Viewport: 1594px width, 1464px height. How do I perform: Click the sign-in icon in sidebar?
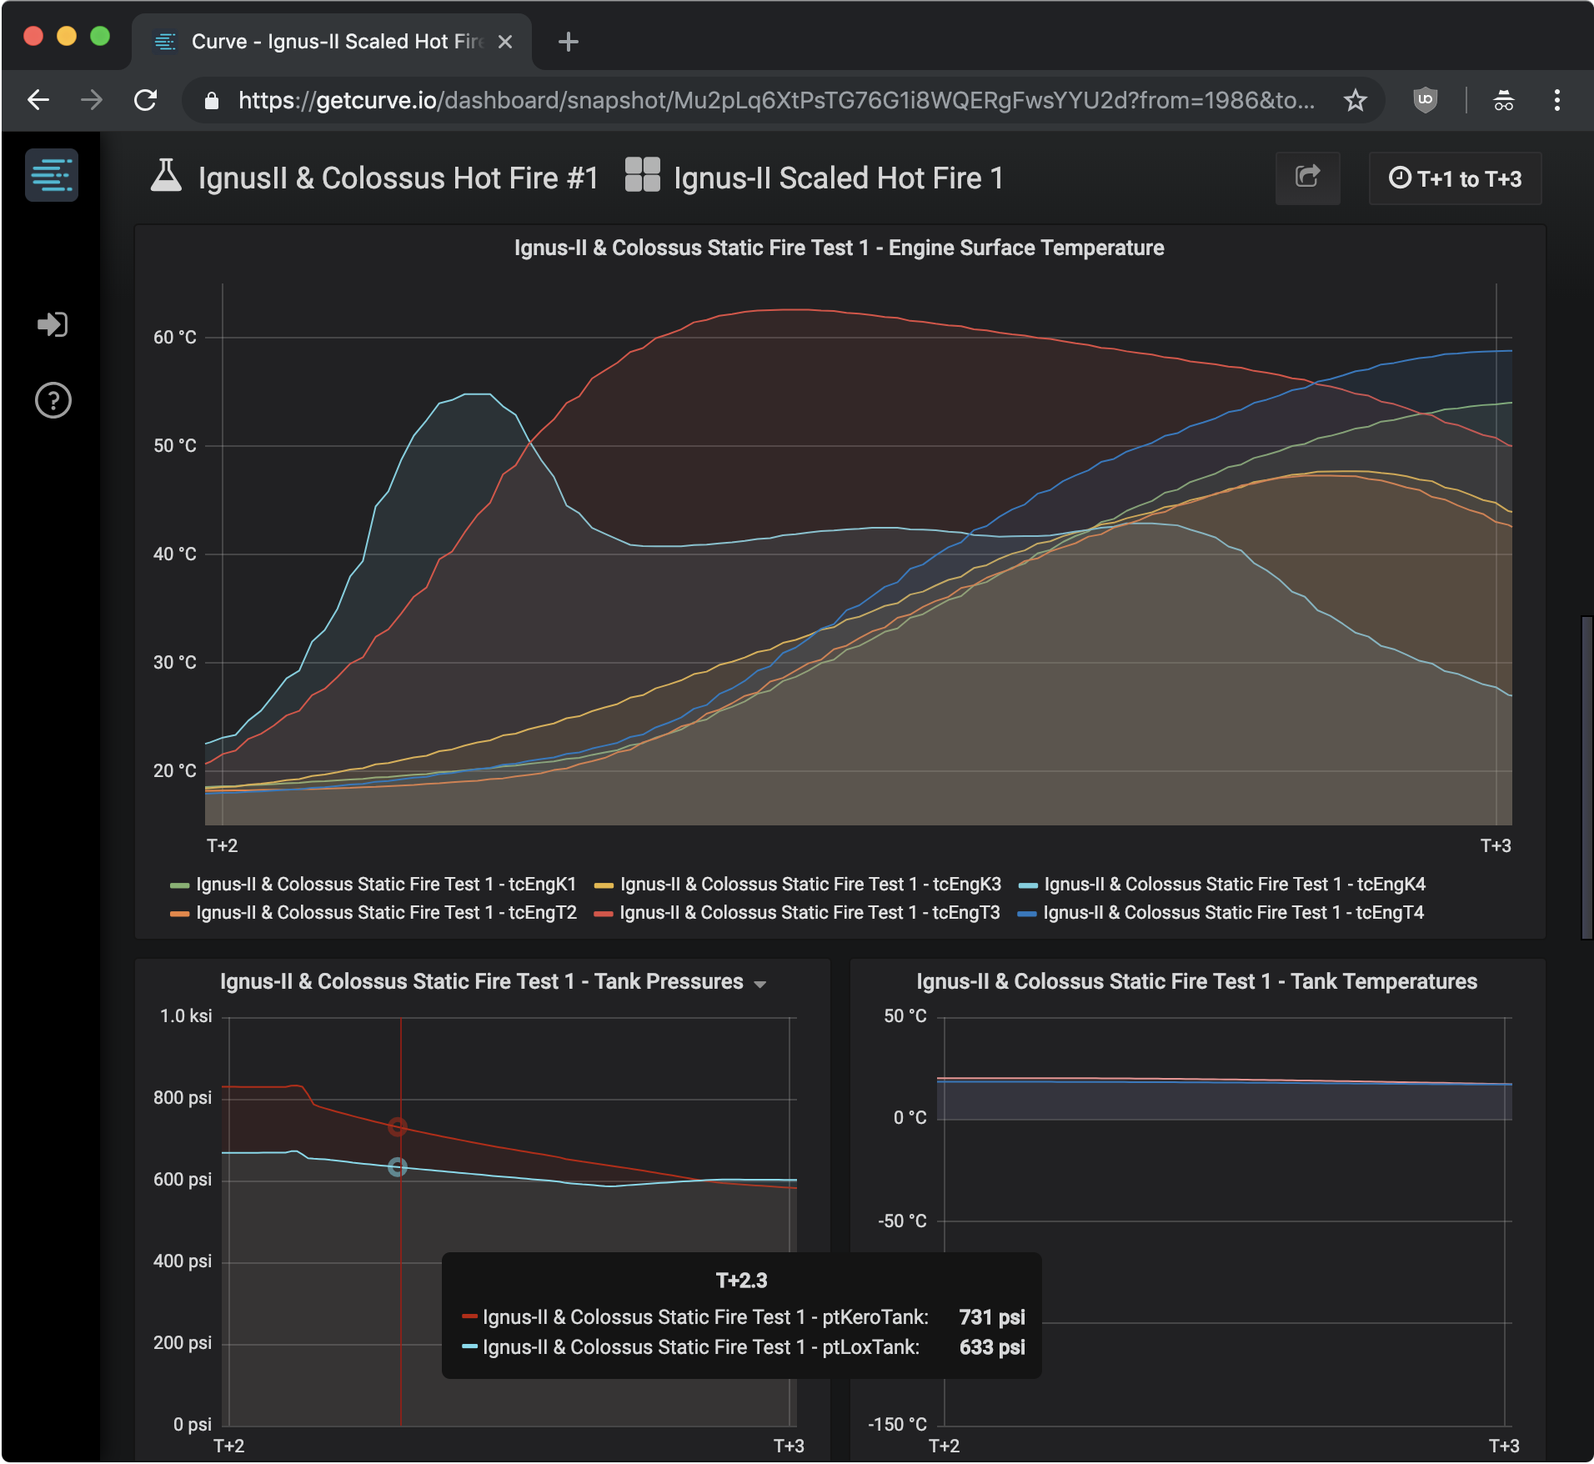[53, 324]
